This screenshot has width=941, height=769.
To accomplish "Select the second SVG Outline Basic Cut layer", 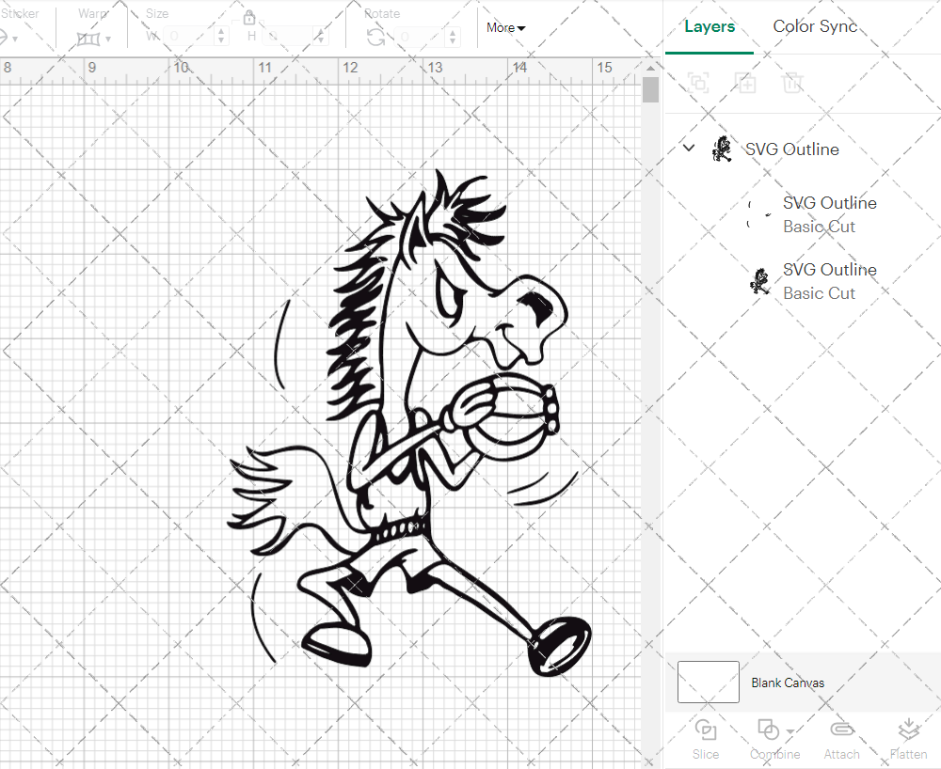I will (x=829, y=281).
